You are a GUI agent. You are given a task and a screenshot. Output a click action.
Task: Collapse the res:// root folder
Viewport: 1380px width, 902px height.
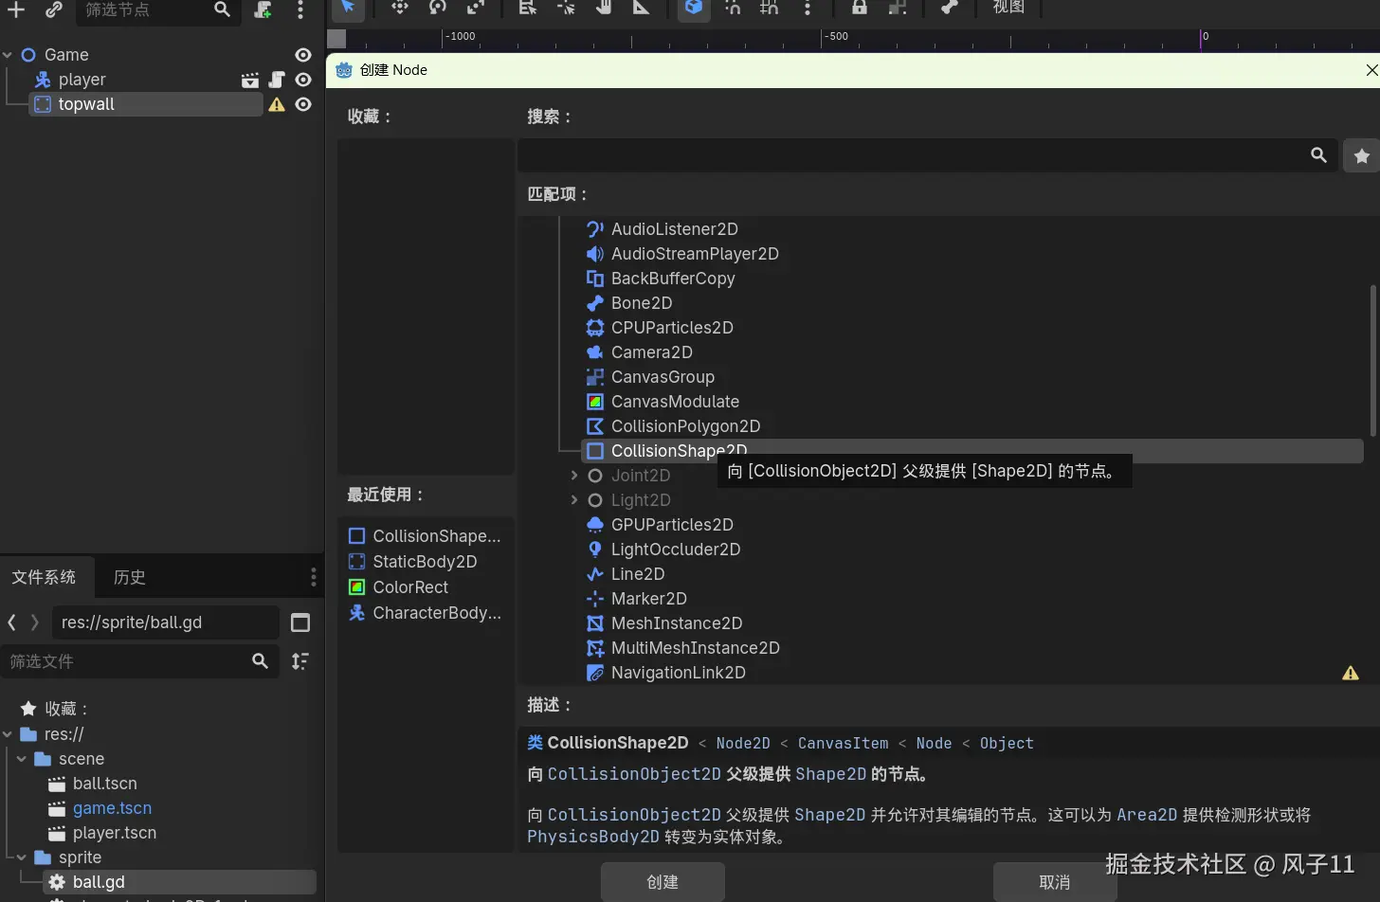click(8, 734)
